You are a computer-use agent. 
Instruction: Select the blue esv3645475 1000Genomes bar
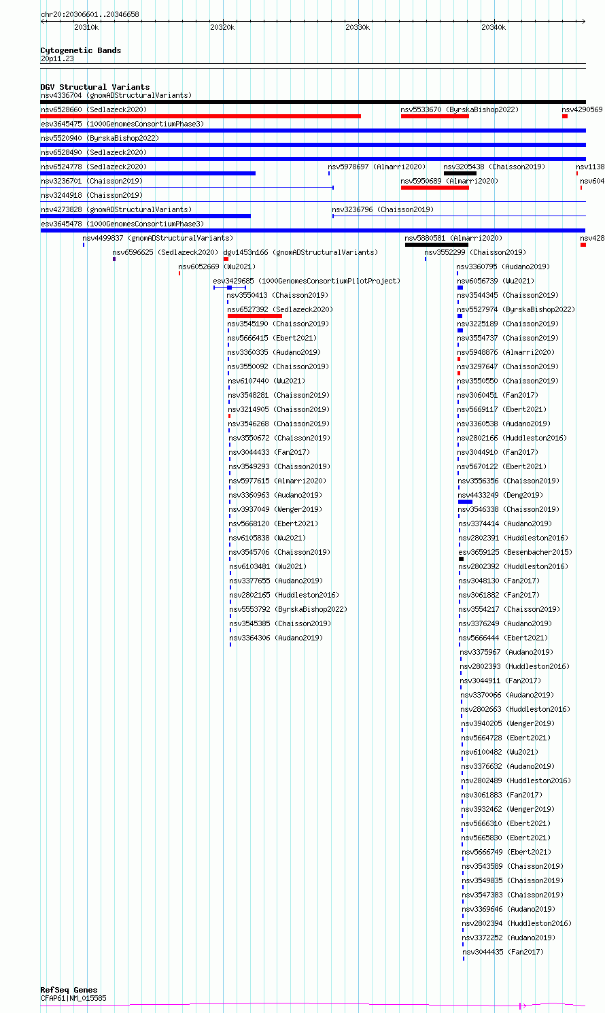[313, 131]
